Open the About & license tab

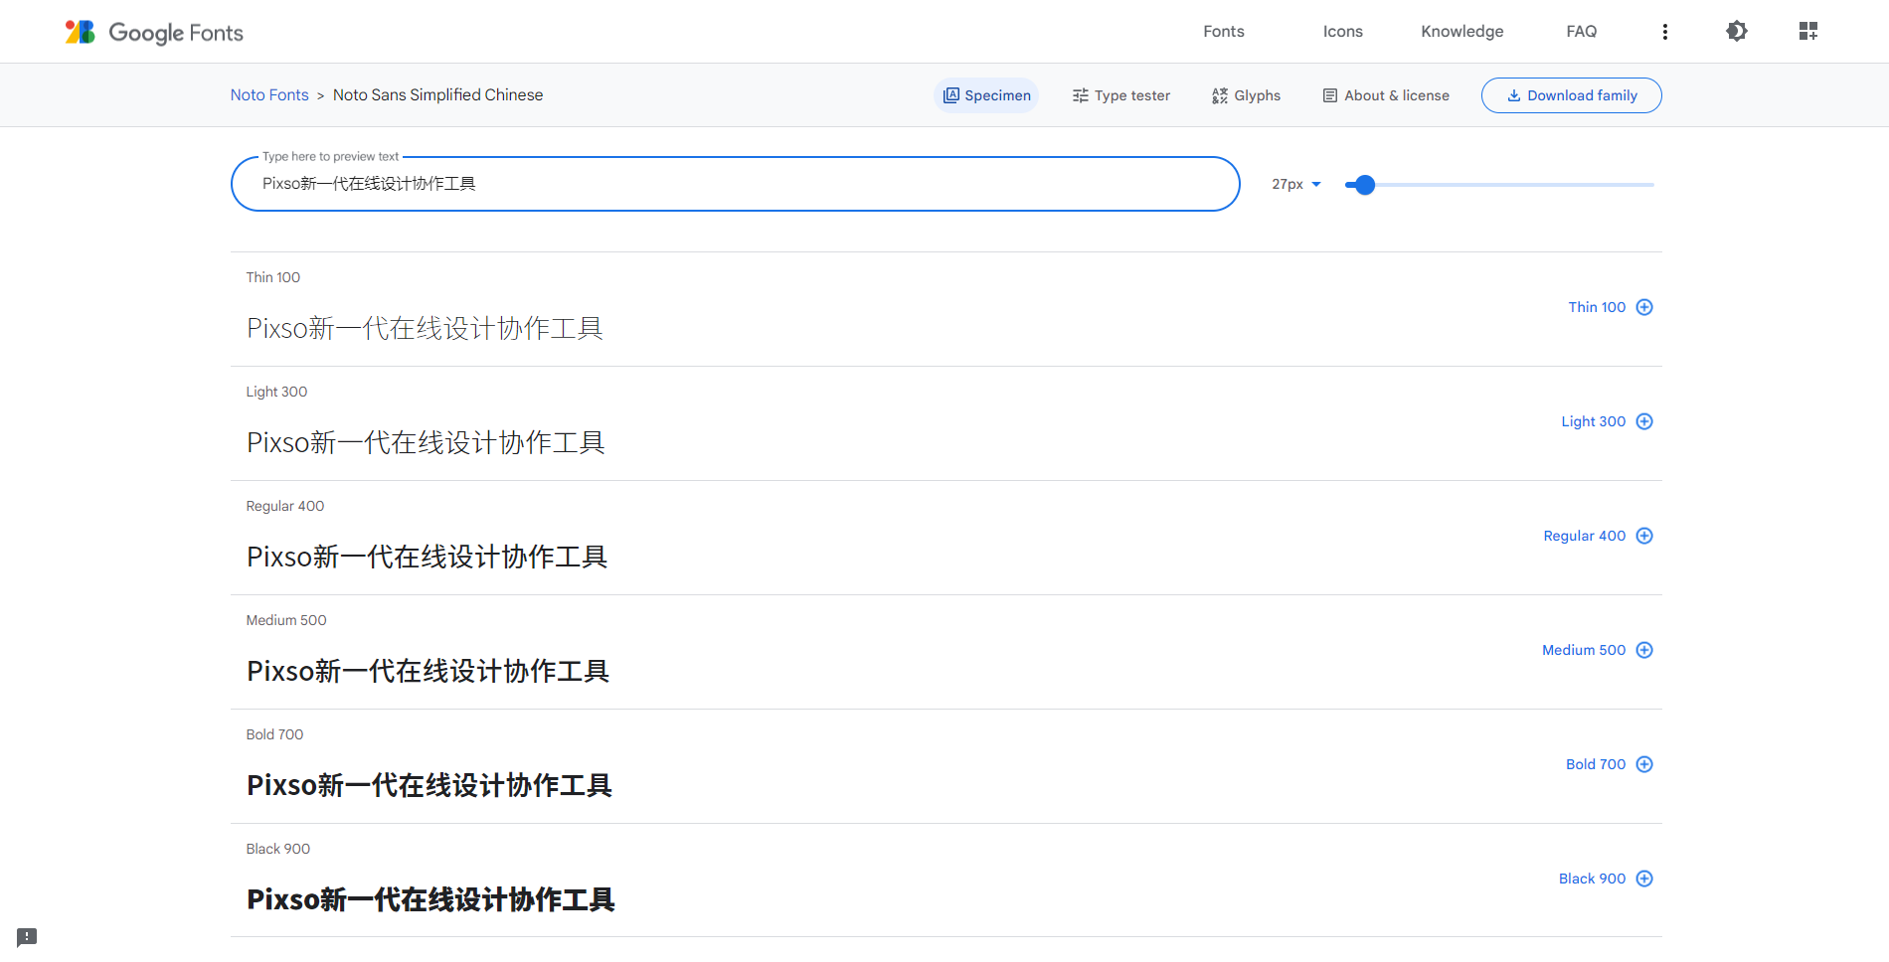pyautogui.click(x=1386, y=95)
